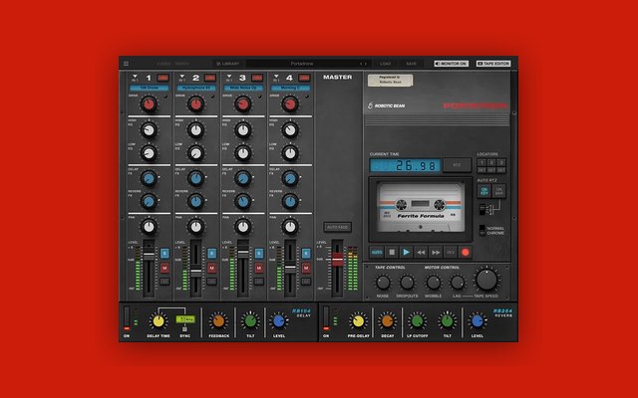This screenshot has height=398, width=638.
Task: Click the orange Decay knob on reverb
Action: 387,321
